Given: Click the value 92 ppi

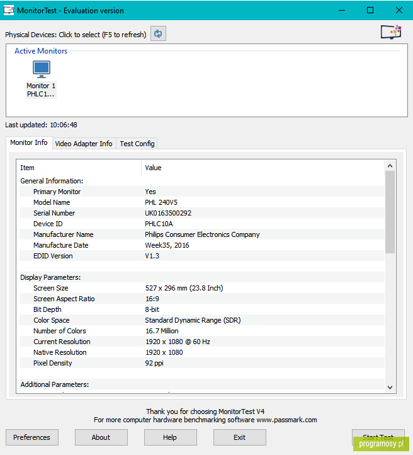Looking at the screenshot, I should 154,363.
